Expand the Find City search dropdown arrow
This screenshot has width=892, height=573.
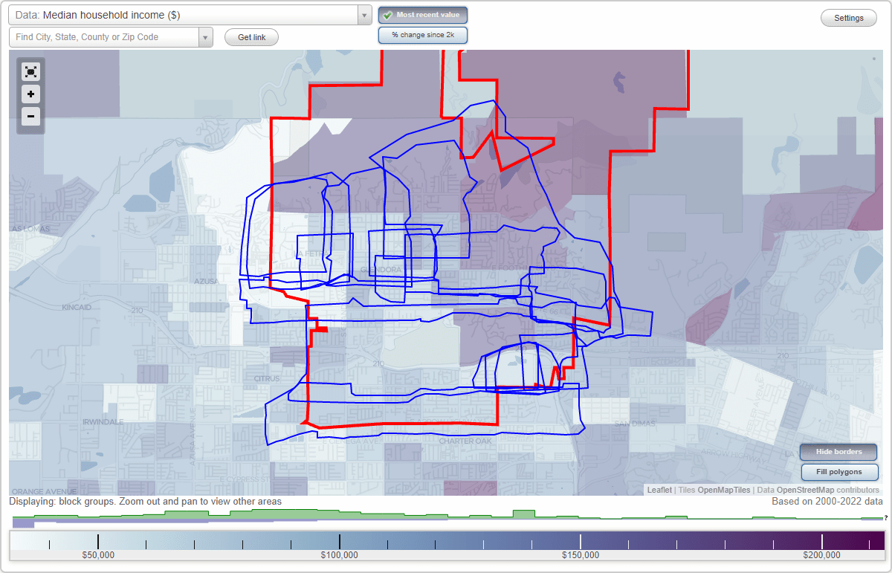click(206, 36)
